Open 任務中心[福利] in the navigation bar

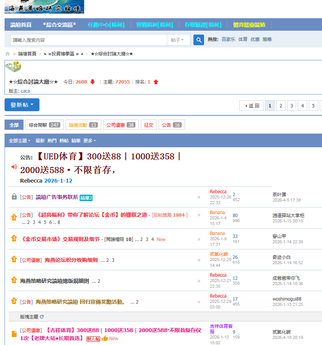106,25
